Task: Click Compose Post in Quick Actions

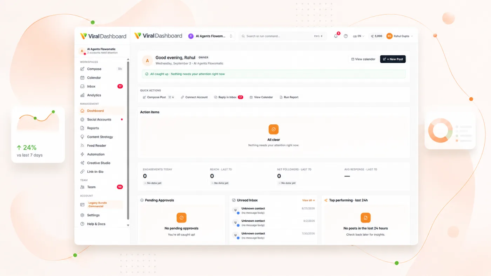Action: click(158, 97)
